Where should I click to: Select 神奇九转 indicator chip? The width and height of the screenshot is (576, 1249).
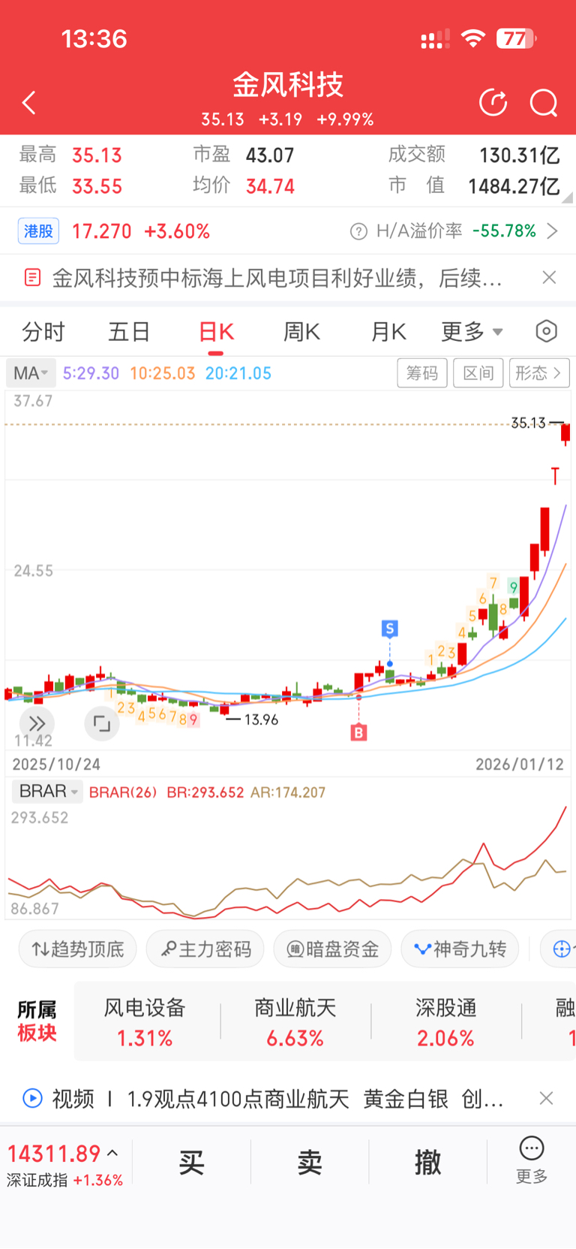[460, 949]
